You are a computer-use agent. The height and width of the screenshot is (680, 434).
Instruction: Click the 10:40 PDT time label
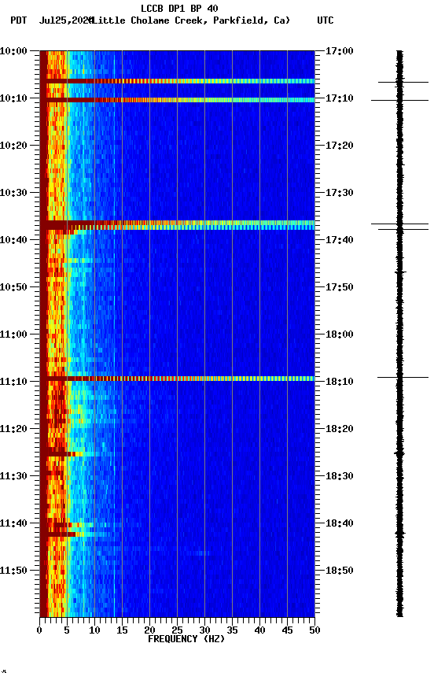13,240
